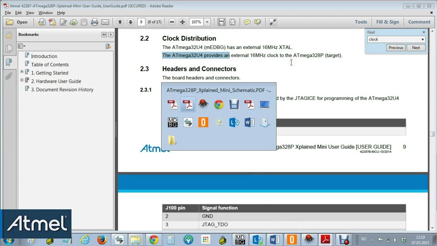Open the Window menu
Image resolution: width=437 pixels, height=246 pixels.
45,13
